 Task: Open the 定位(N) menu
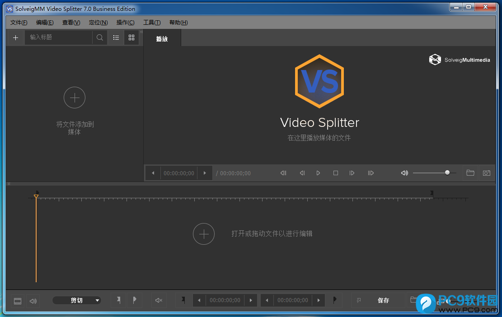pos(99,23)
